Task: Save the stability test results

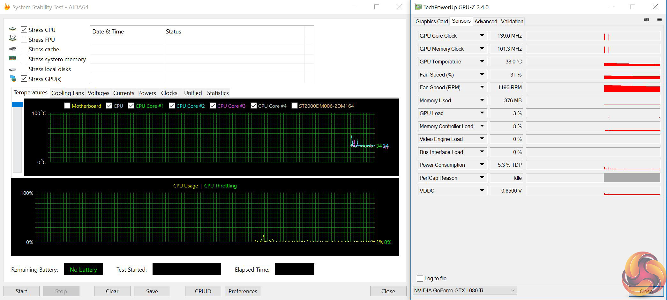Action: tap(152, 291)
